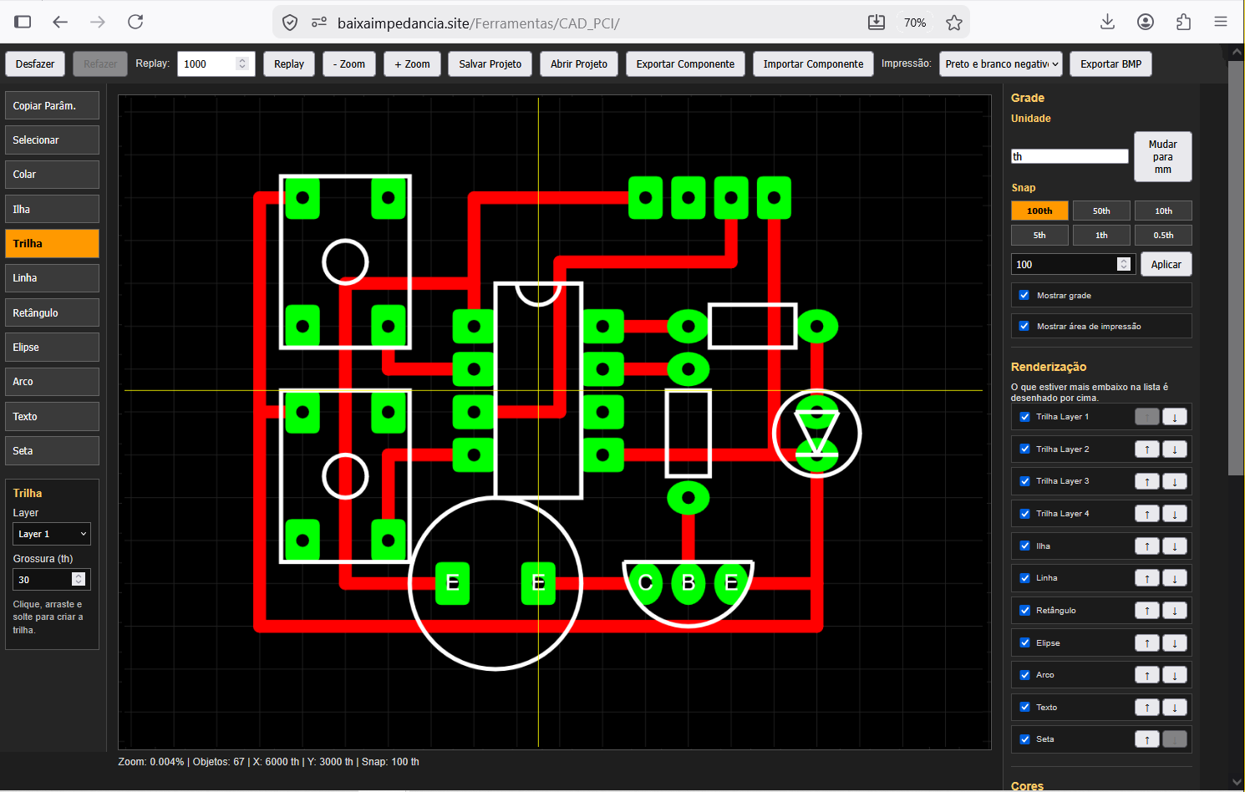Click the page vertical scrollbar thumb
The image size is (1245, 792).
tap(1236, 267)
